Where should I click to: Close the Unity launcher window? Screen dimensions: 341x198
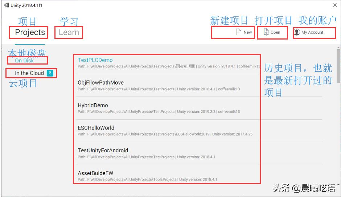tap(335, 5)
